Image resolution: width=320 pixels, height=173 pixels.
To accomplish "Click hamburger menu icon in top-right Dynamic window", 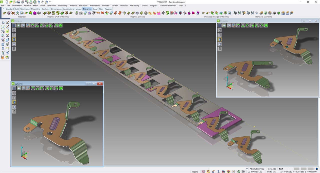I will [219, 25].
